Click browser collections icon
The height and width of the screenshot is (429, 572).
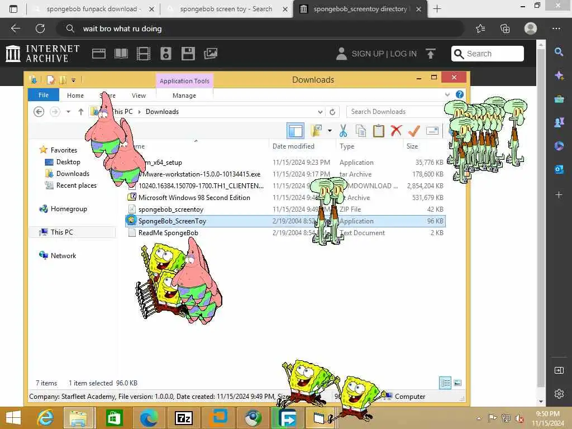[x=505, y=28]
